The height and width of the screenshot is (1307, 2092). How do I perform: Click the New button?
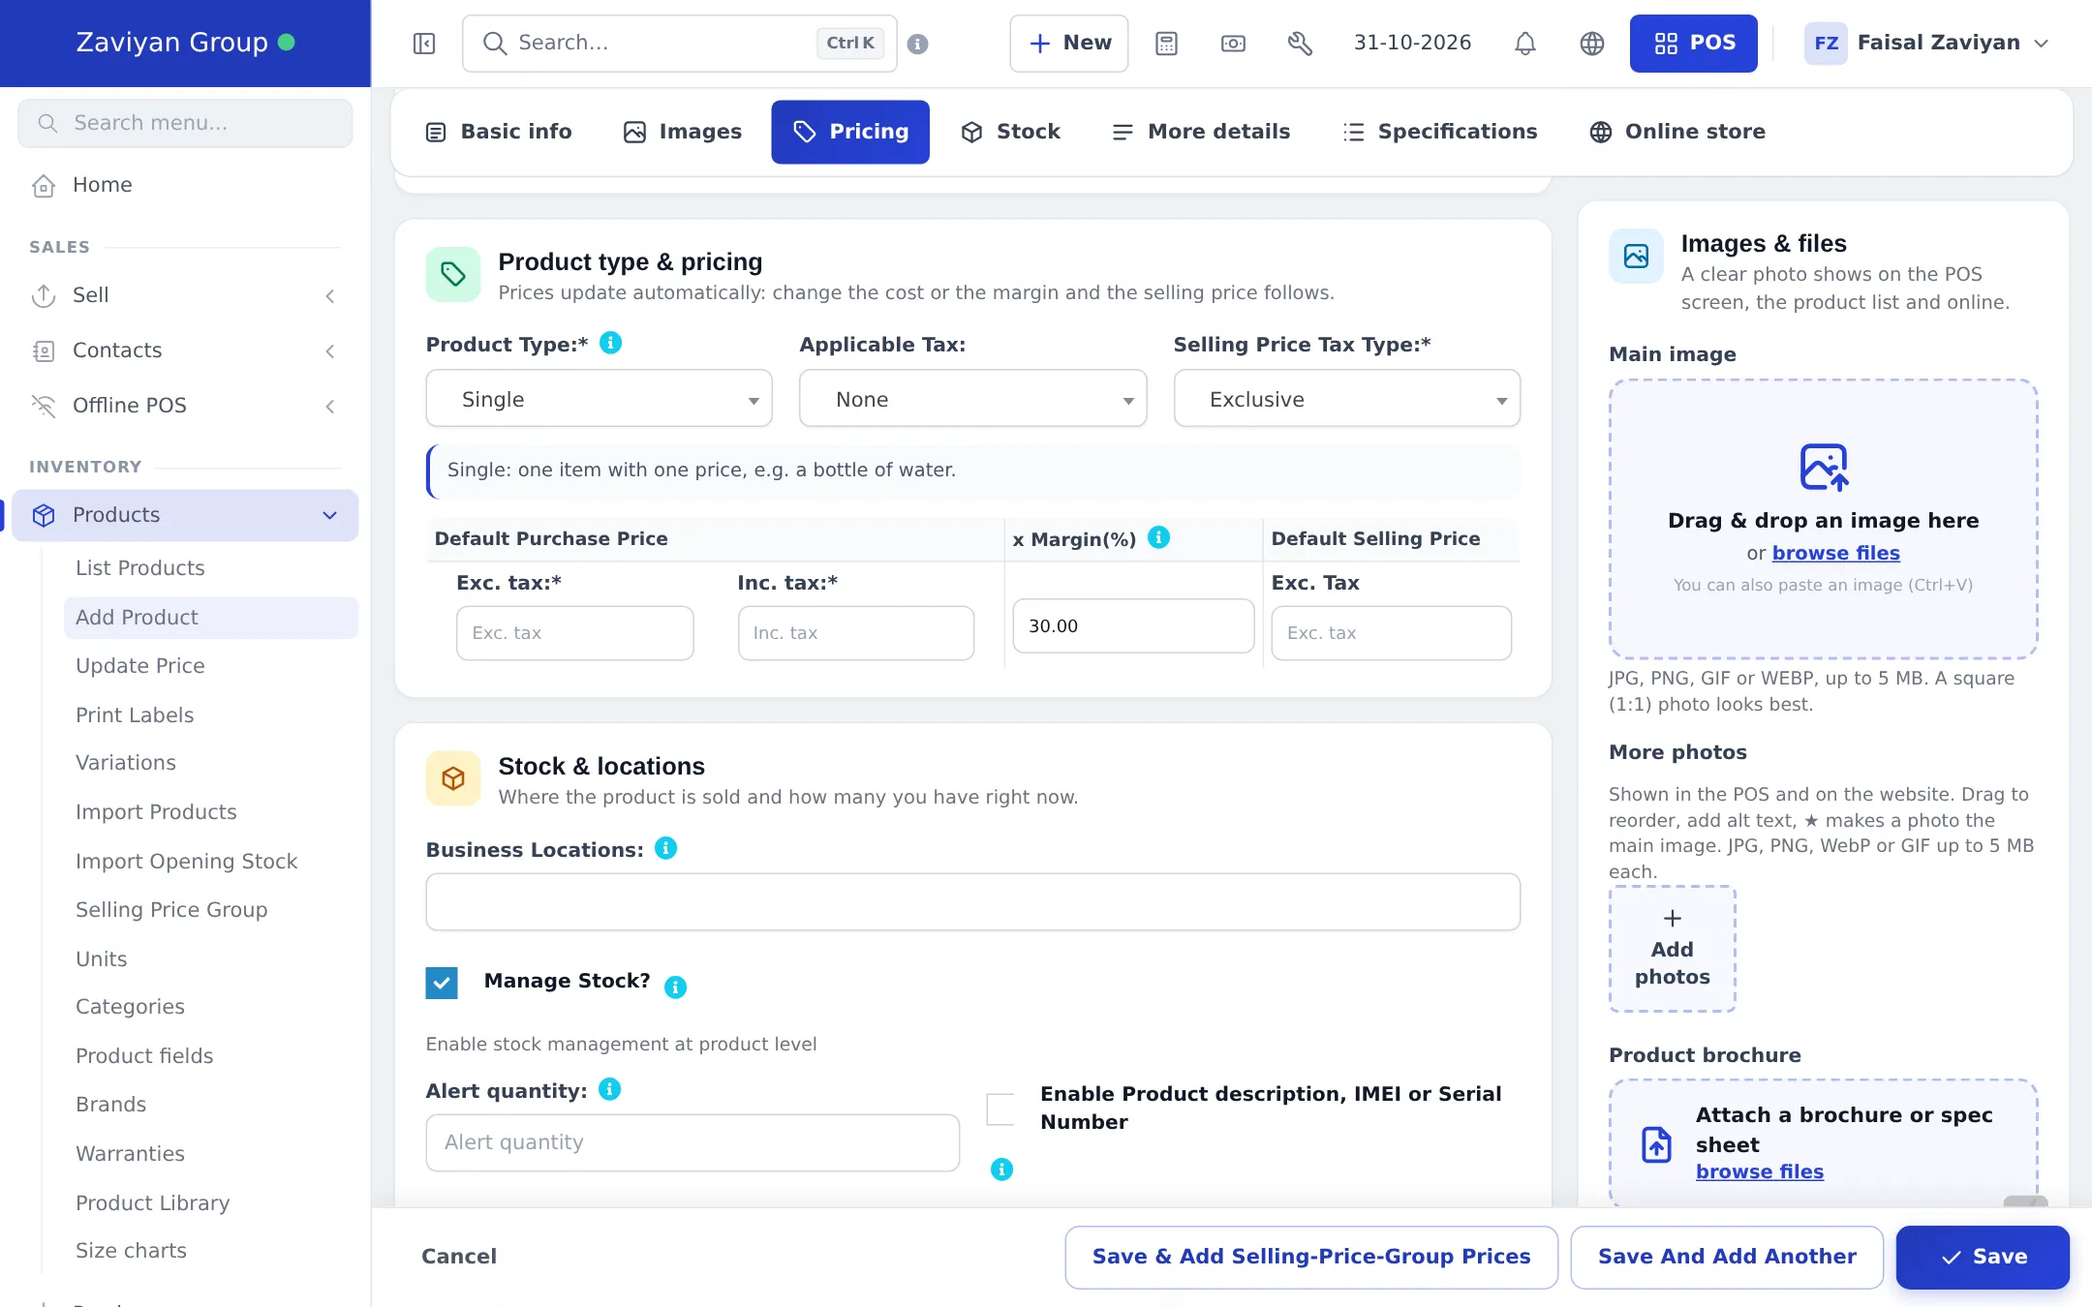click(x=1069, y=44)
